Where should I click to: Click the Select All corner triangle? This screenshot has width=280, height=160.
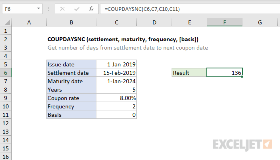click(x=7, y=22)
